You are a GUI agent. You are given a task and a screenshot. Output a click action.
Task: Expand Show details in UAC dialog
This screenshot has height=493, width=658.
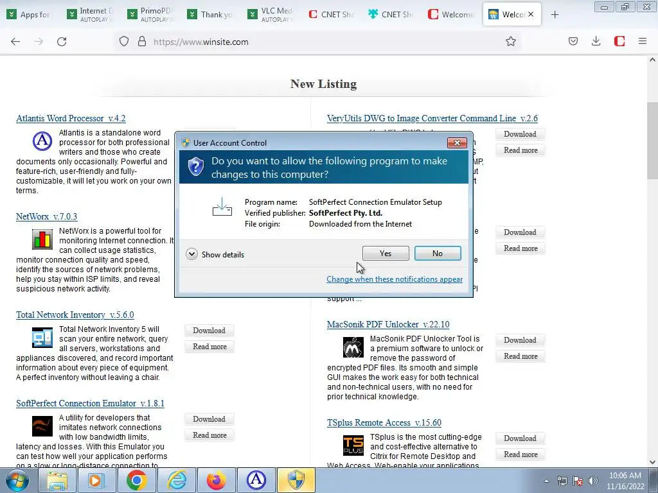point(215,254)
